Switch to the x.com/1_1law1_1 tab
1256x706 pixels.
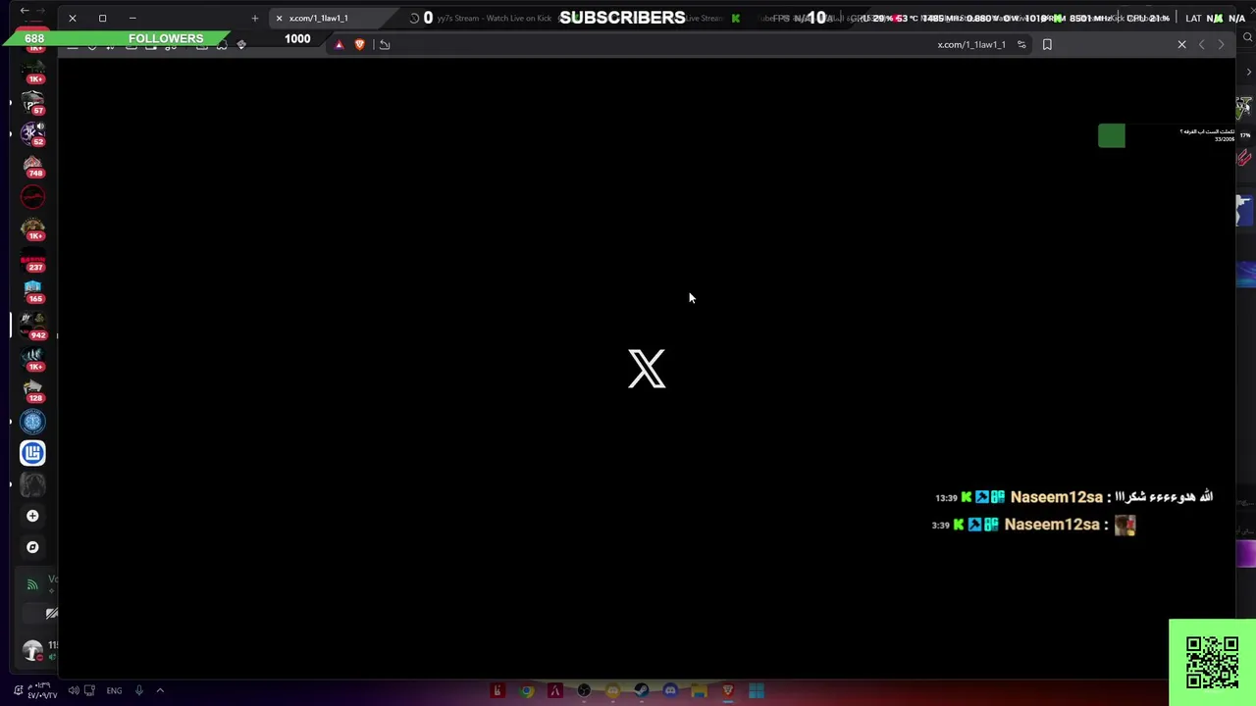334,18
